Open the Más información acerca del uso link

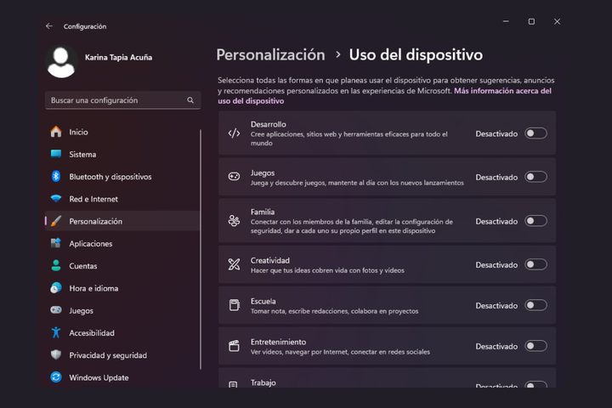tap(501, 90)
